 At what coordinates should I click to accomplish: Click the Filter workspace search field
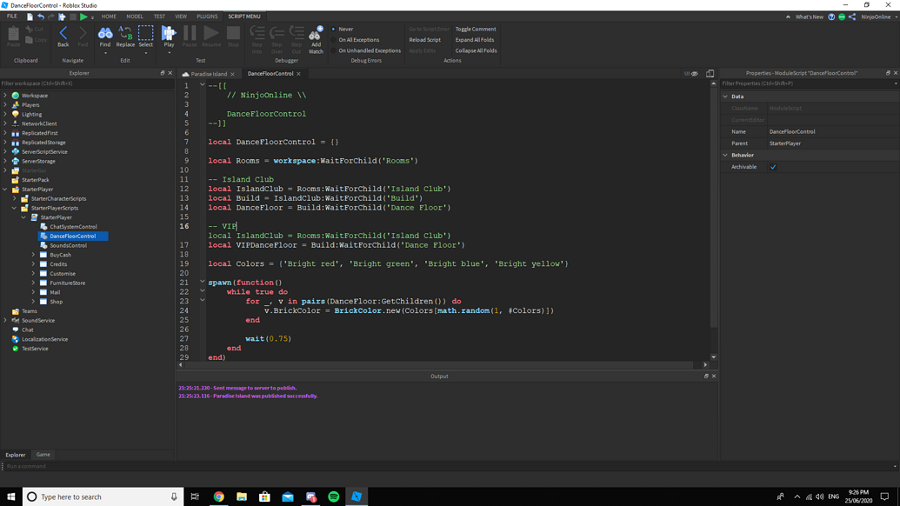pyautogui.click(x=87, y=83)
